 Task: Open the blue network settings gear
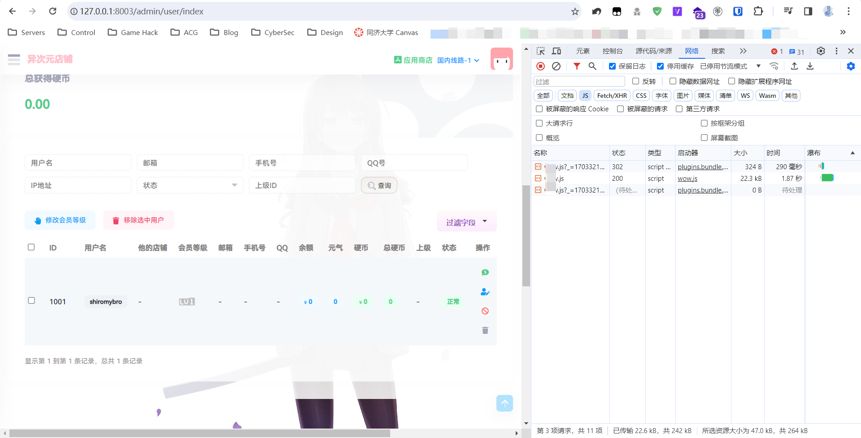(851, 66)
